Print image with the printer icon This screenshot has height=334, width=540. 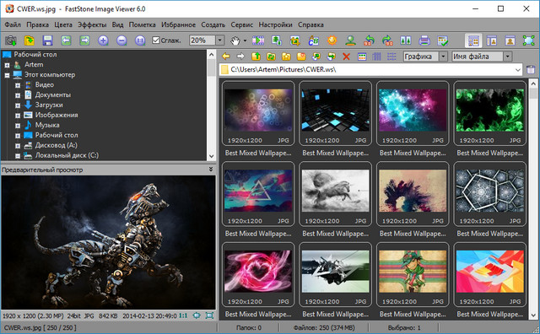click(x=424, y=40)
